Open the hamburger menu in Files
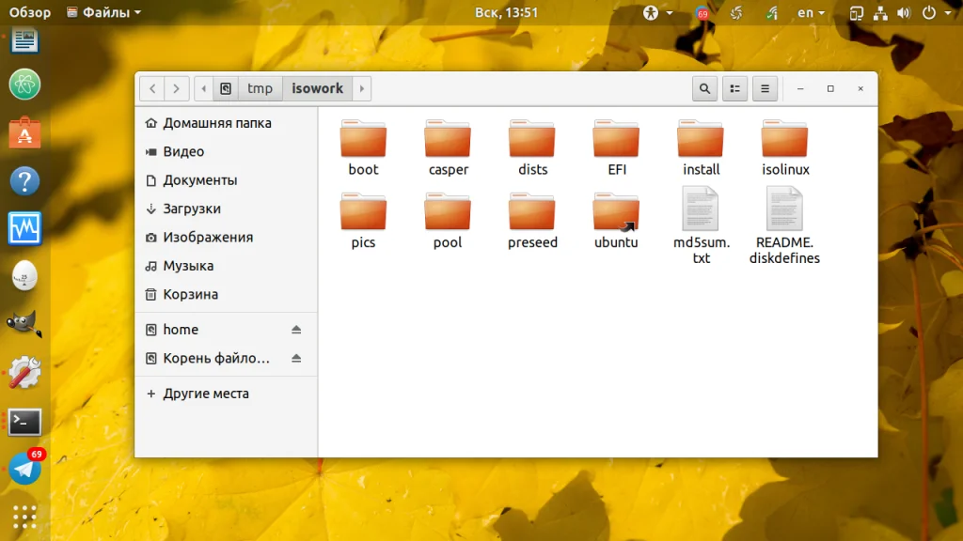 pos(765,88)
